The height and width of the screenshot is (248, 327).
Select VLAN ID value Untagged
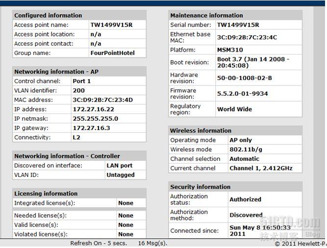pos(120,175)
